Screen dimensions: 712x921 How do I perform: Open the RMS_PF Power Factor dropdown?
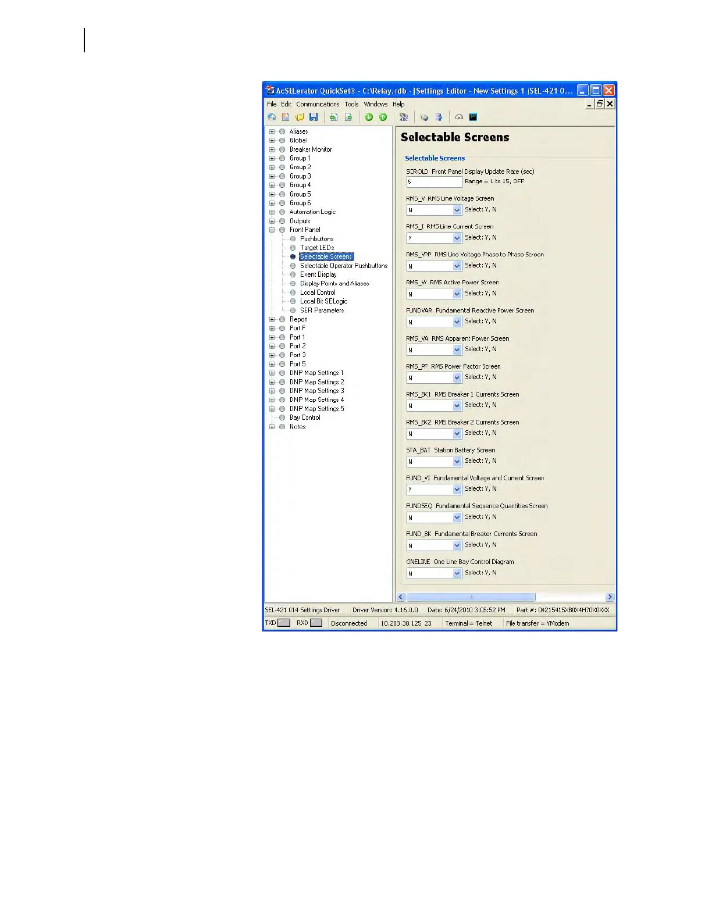click(457, 377)
